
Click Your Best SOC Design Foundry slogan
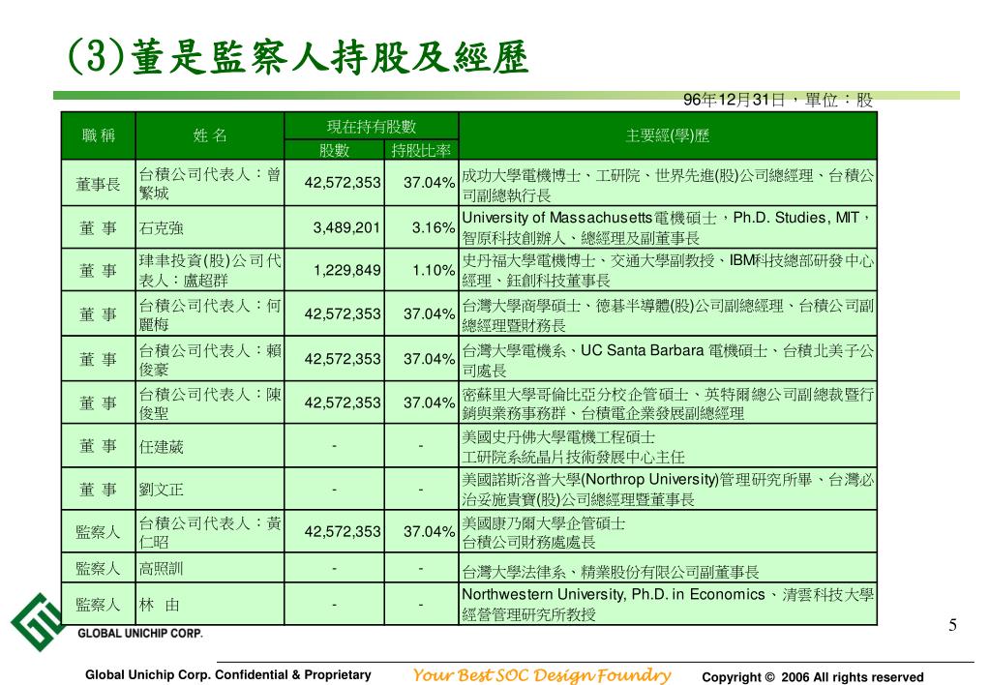click(x=542, y=675)
